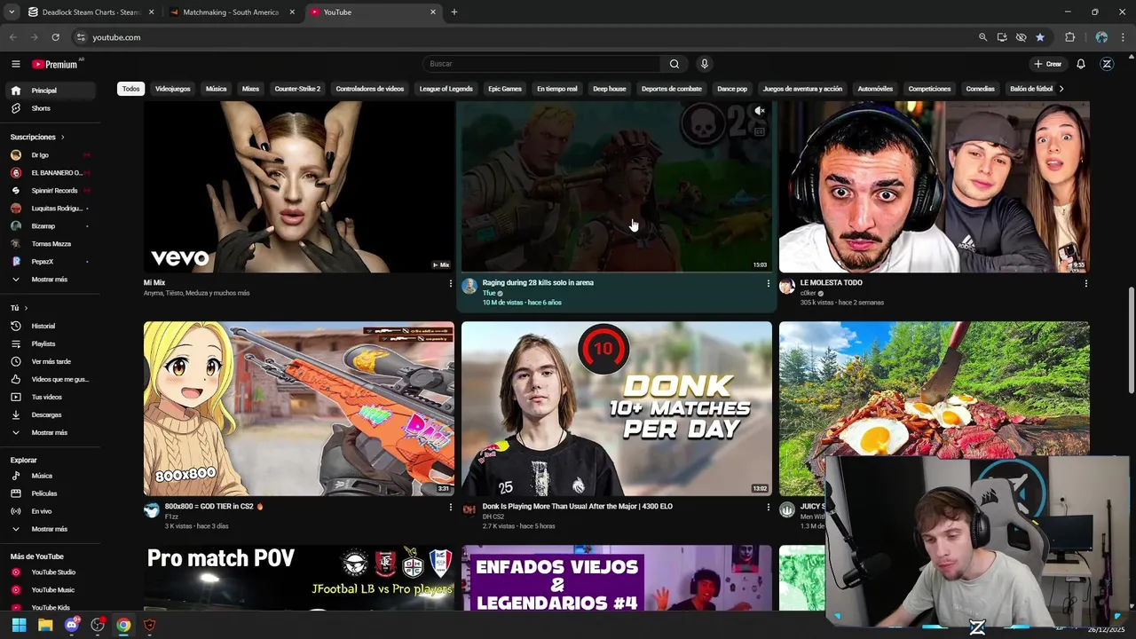Show more filter chips with right arrow

[1061, 89]
